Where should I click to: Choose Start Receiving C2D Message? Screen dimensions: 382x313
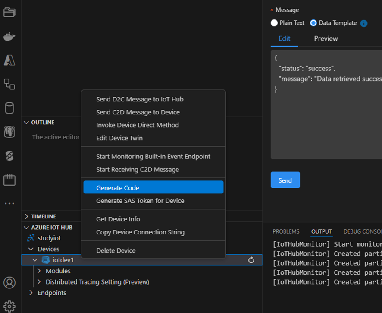(153, 169)
